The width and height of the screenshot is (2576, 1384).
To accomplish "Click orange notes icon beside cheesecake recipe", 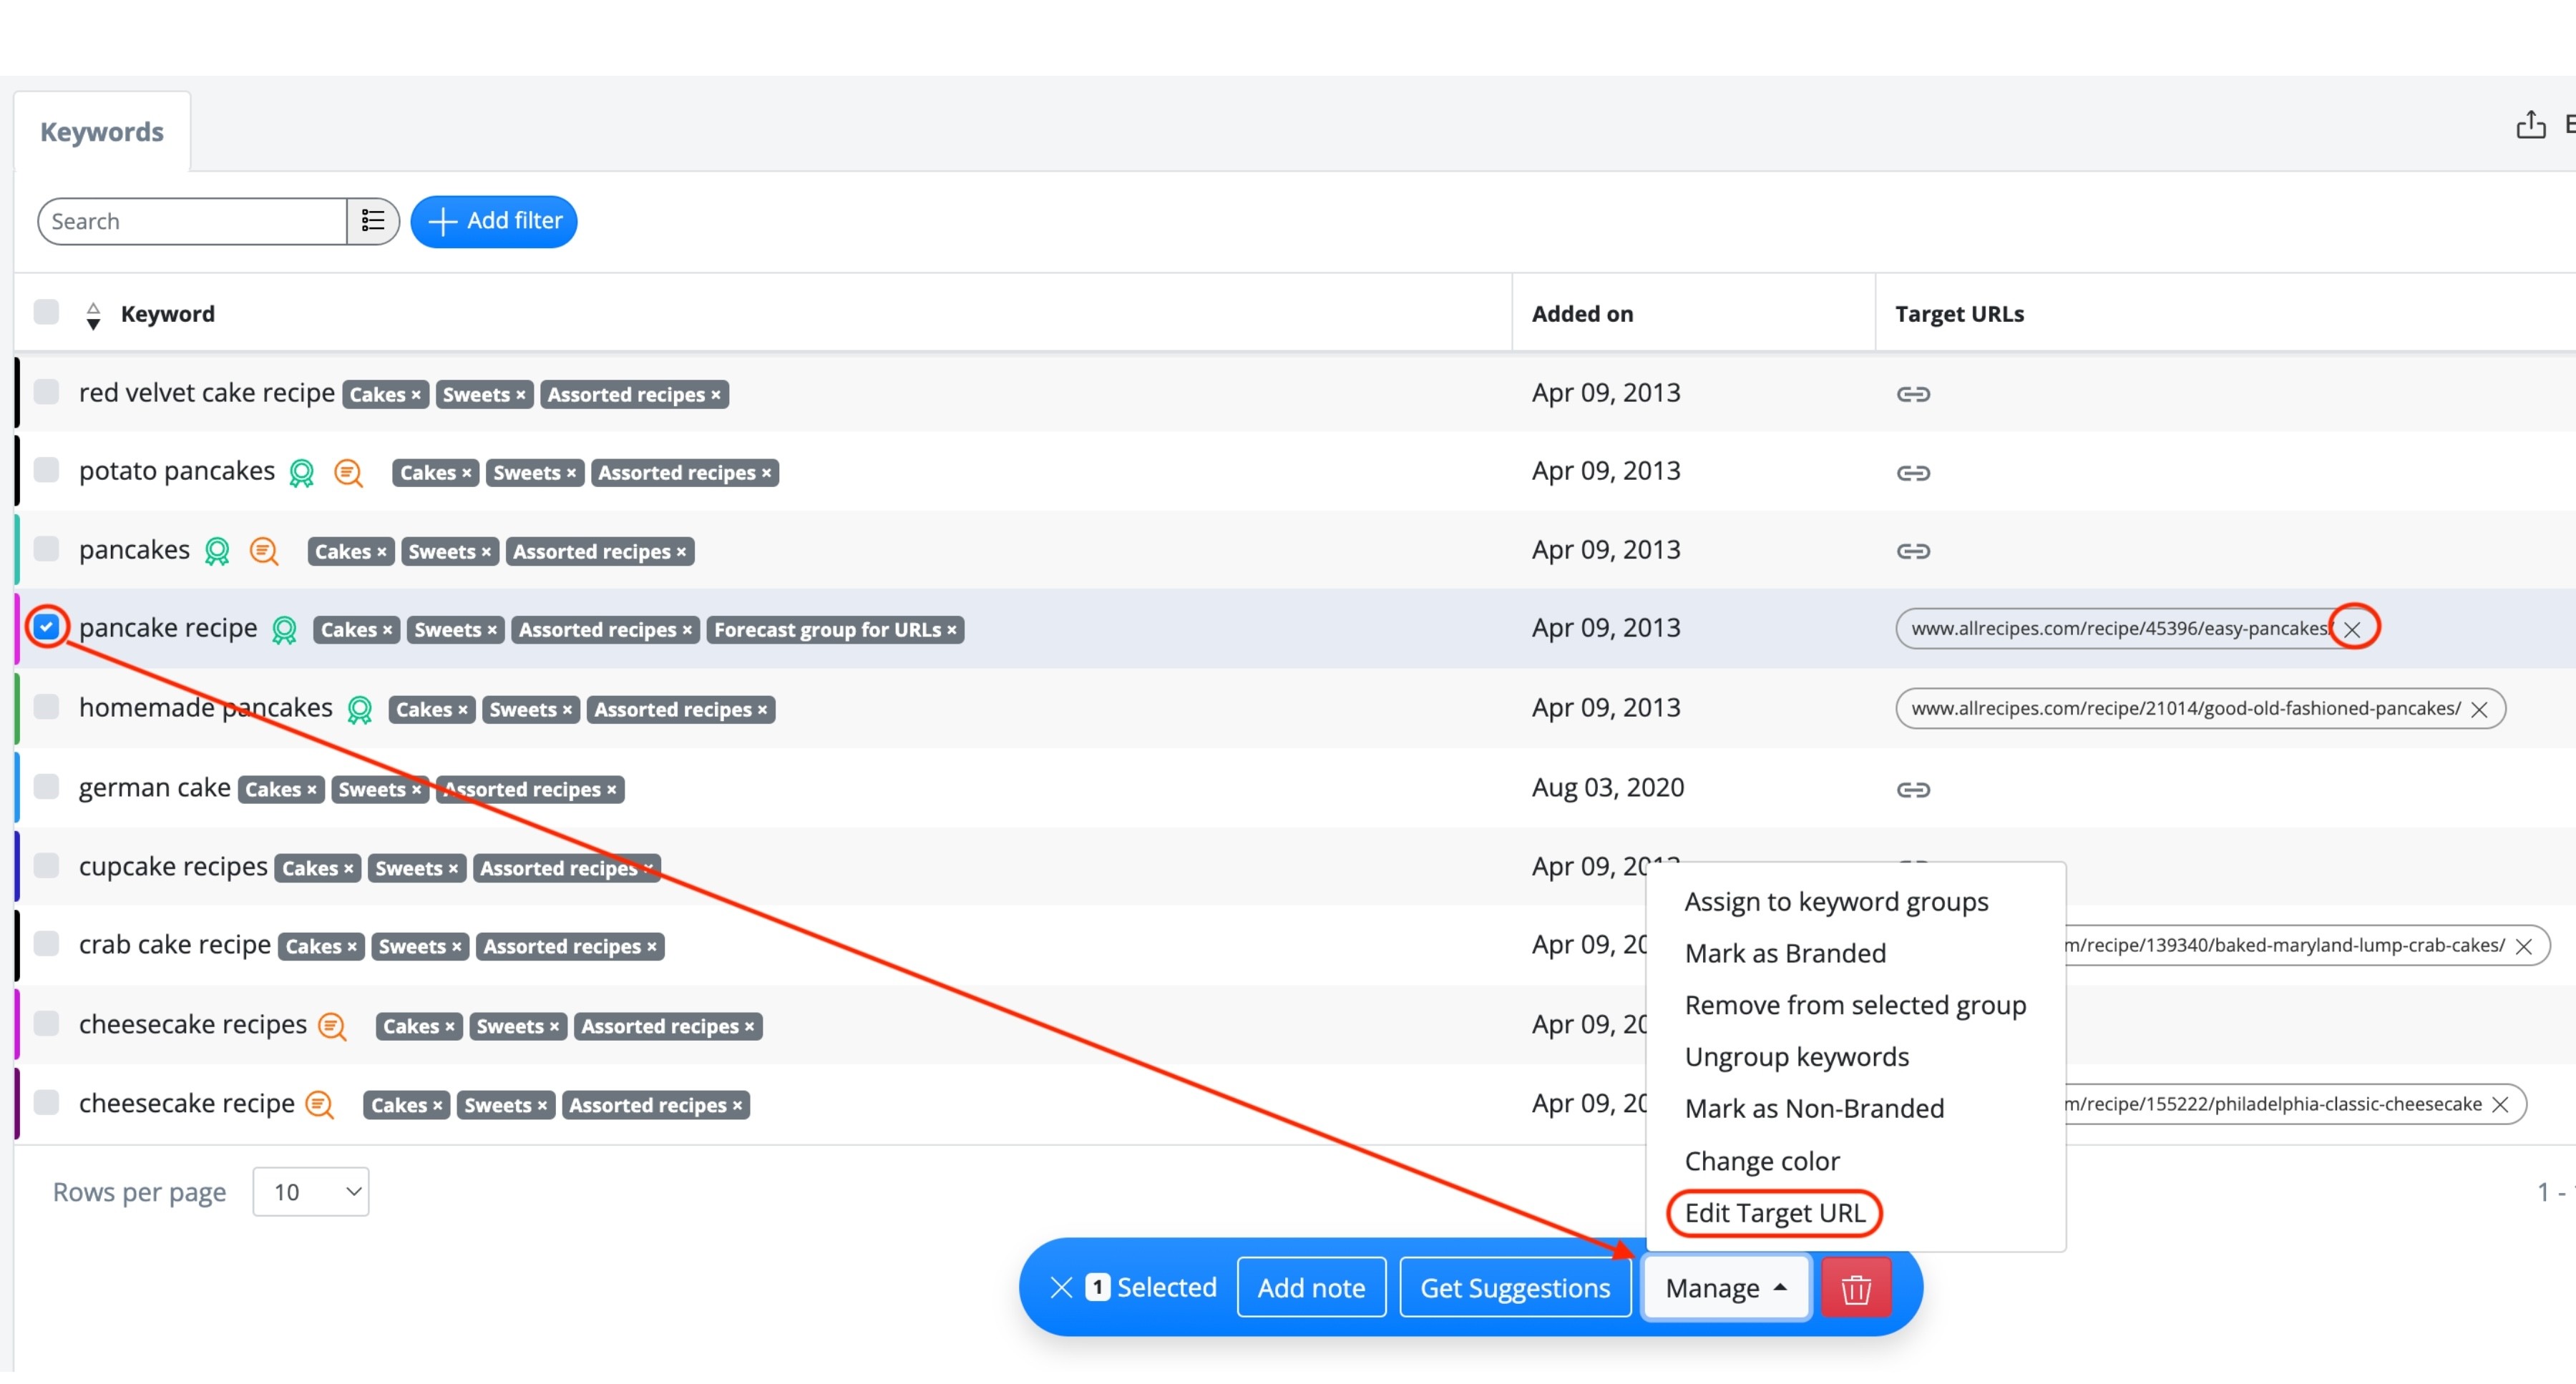I will point(319,1104).
